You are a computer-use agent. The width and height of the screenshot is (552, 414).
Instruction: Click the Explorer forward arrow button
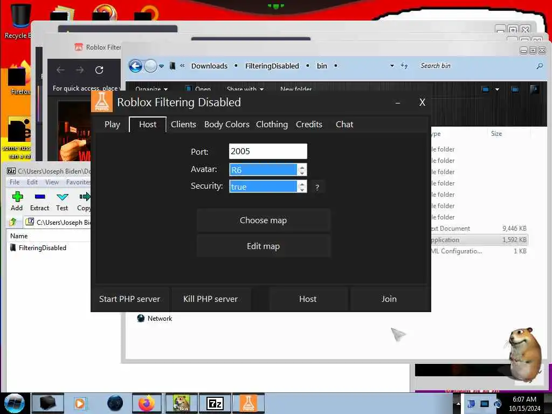[x=151, y=66]
